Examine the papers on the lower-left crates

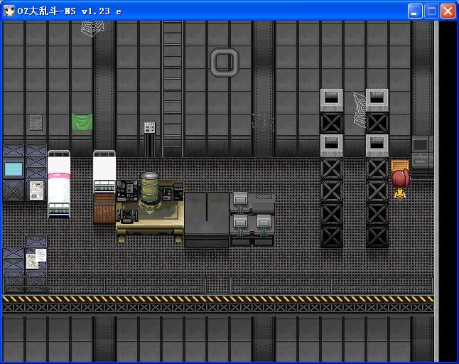tap(36, 259)
